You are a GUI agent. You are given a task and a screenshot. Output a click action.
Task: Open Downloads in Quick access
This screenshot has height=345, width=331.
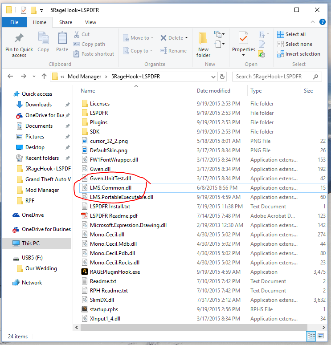39,105
